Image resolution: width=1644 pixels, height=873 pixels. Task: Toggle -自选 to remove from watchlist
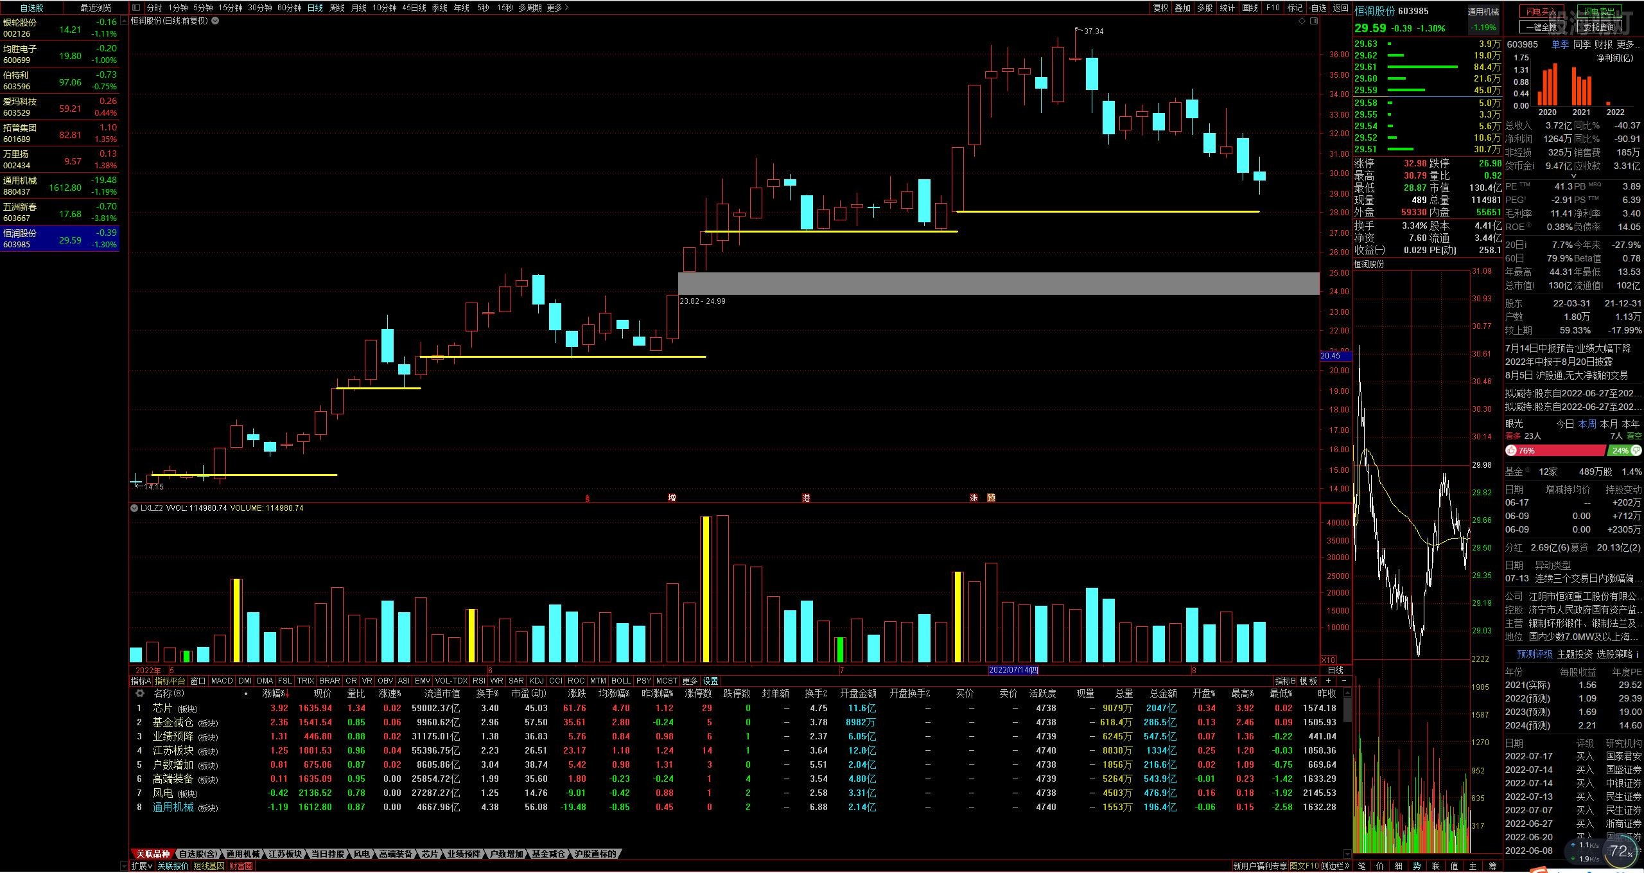1317,8
